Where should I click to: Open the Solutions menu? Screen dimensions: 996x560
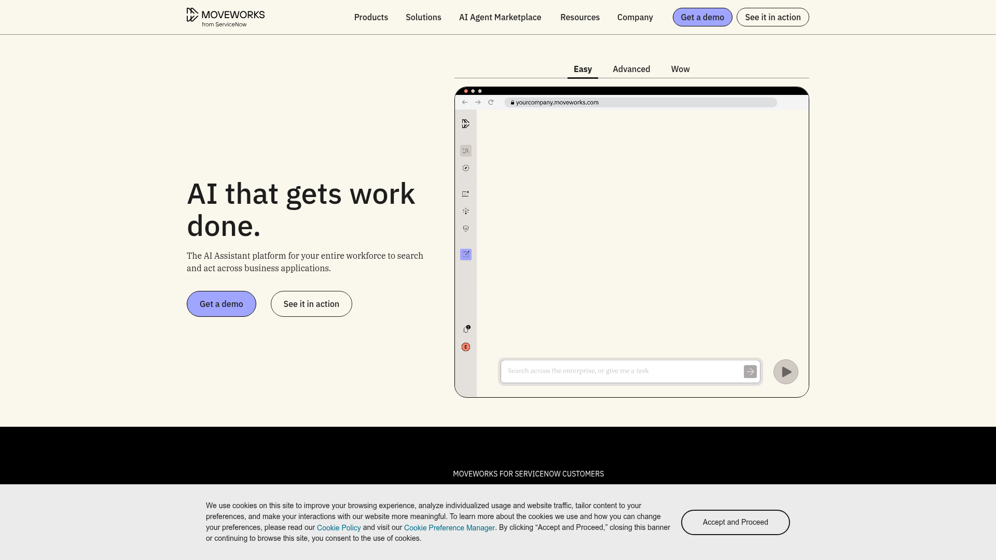[423, 17]
